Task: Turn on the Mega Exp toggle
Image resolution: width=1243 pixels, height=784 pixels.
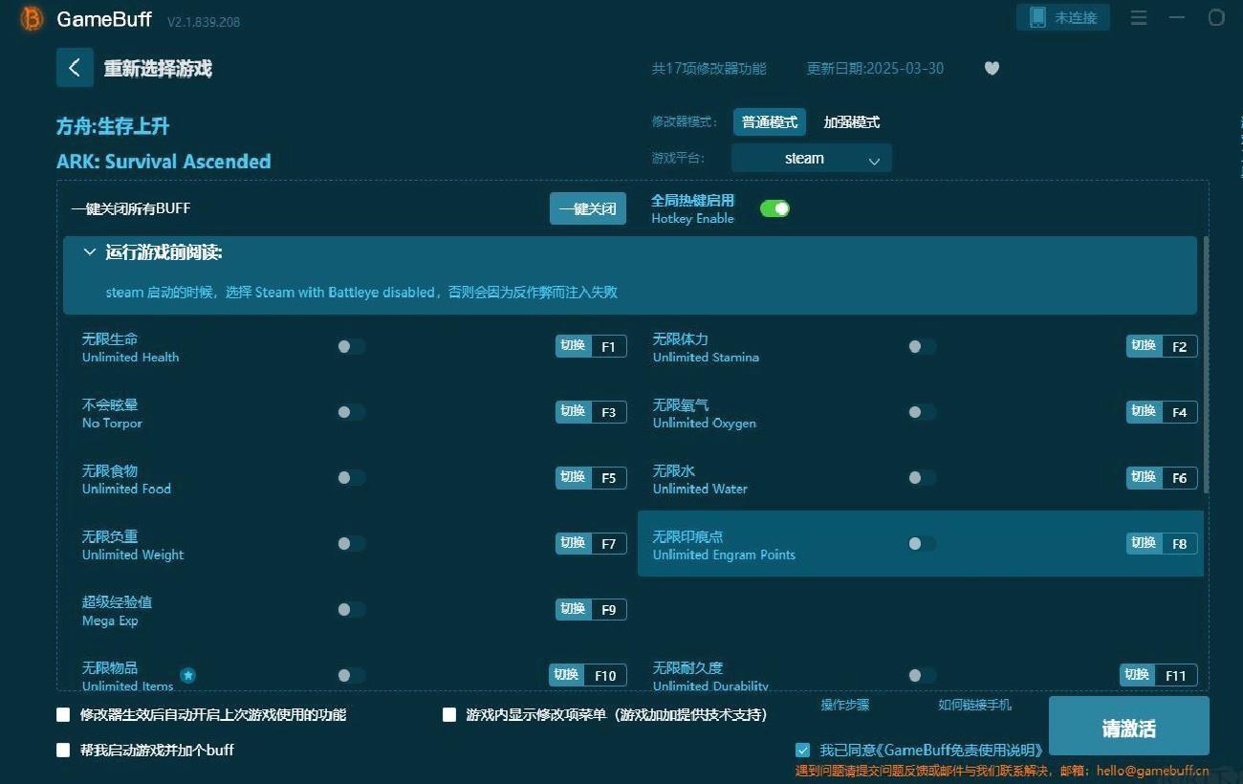Action: point(351,610)
